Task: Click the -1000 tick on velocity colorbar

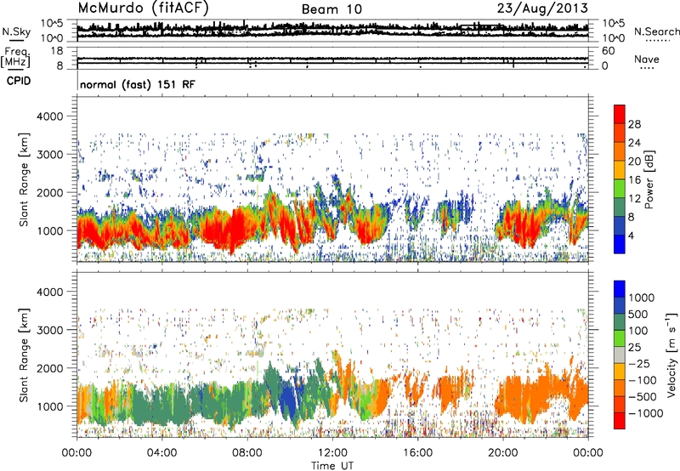Action: pos(646,413)
